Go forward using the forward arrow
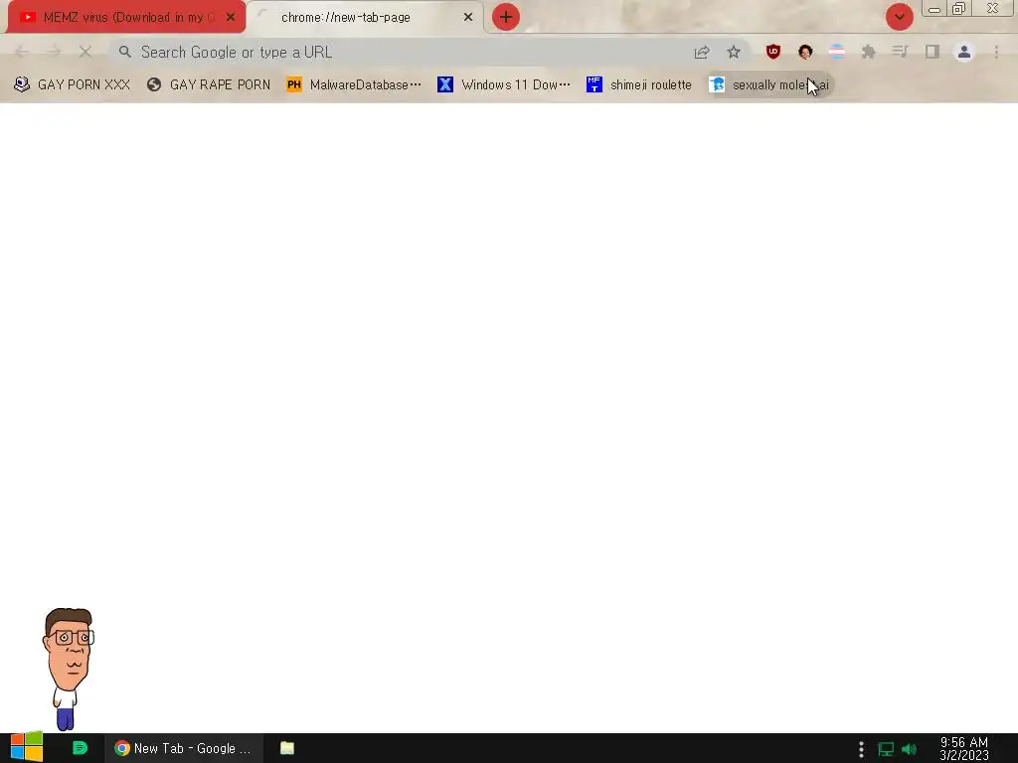Viewport: 1018px width, 763px height. click(x=54, y=52)
